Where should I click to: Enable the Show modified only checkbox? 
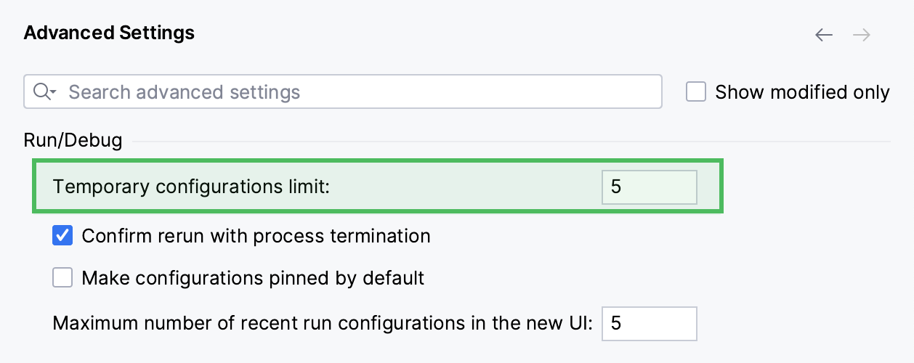pos(696,92)
